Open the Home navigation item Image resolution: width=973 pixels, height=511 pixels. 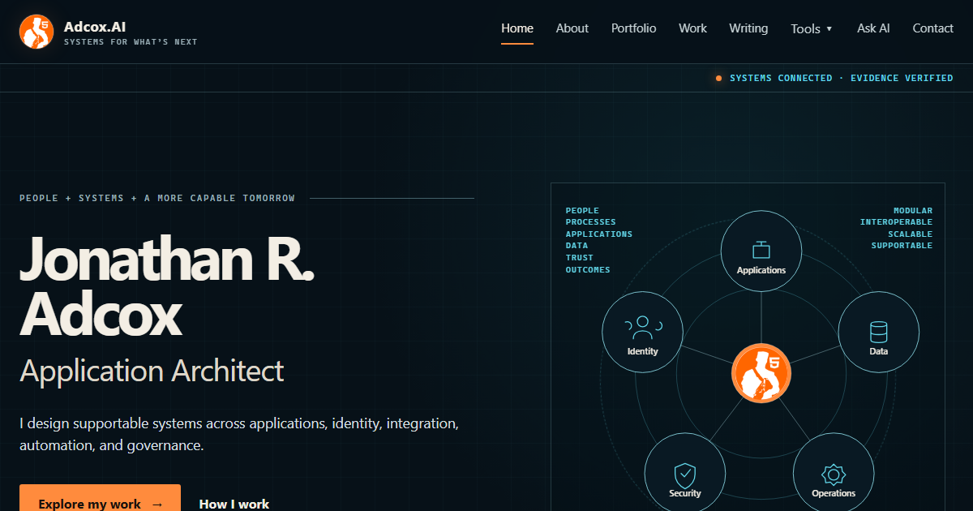click(517, 28)
